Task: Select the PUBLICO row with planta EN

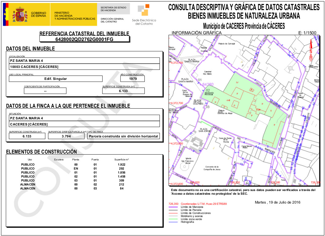Action: click(x=73, y=168)
